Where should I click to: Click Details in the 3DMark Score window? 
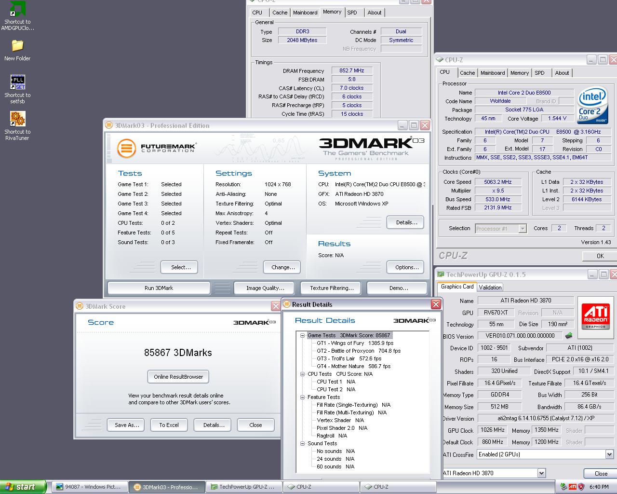click(214, 425)
